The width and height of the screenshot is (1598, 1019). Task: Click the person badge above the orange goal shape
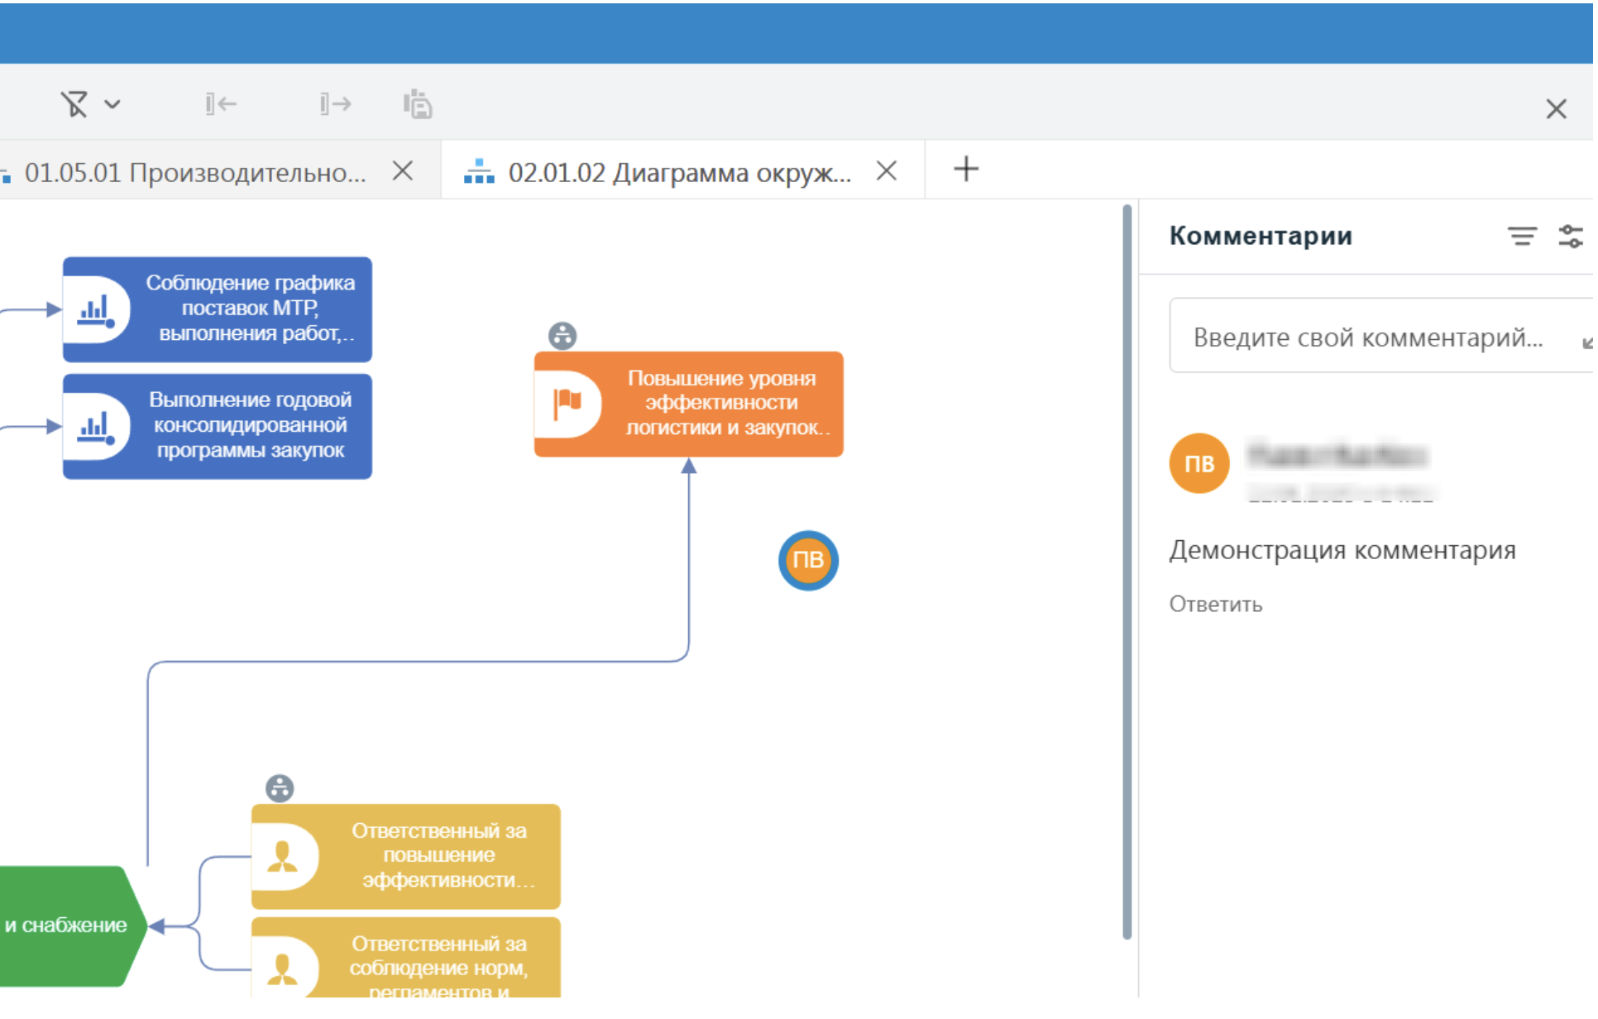tap(562, 336)
